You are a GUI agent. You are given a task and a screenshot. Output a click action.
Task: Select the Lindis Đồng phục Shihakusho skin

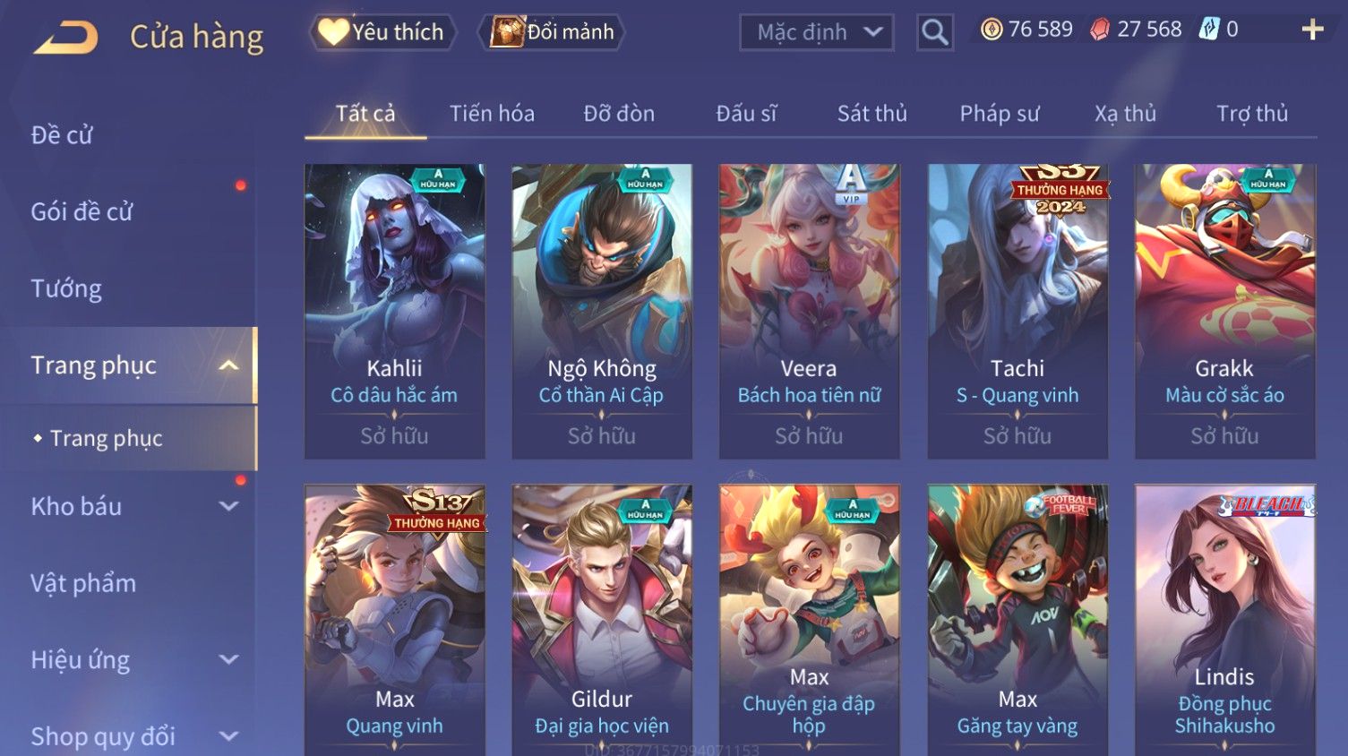(1224, 620)
